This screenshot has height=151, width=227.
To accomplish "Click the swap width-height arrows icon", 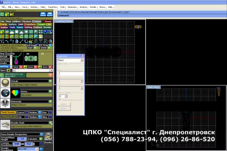I will [x=23, y=144].
